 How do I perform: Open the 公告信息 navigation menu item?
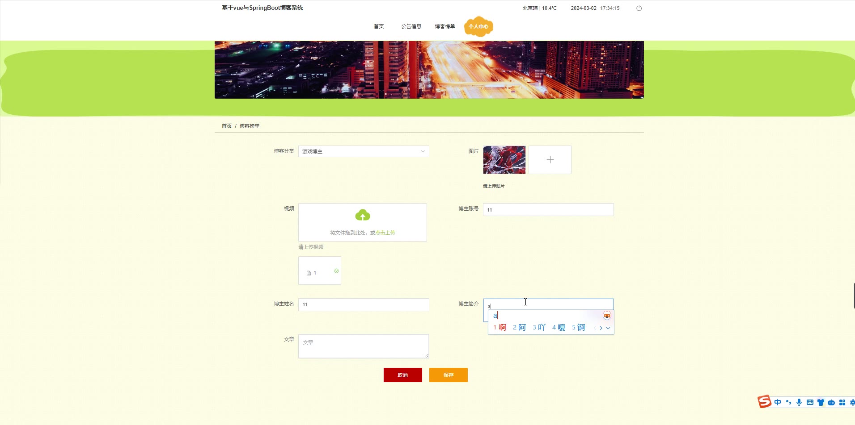click(411, 26)
